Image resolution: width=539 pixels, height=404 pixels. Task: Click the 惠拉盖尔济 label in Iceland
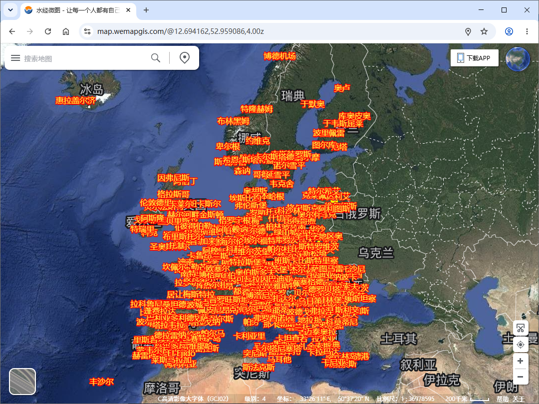click(76, 100)
